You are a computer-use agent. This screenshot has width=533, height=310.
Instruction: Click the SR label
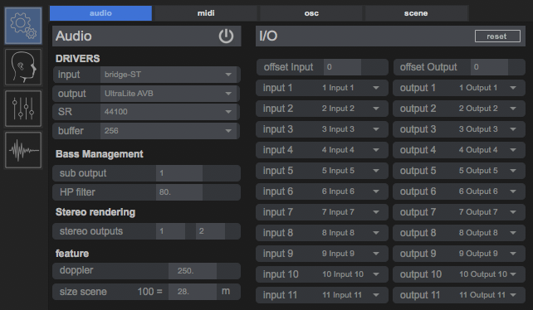pyautogui.click(x=65, y=112)
